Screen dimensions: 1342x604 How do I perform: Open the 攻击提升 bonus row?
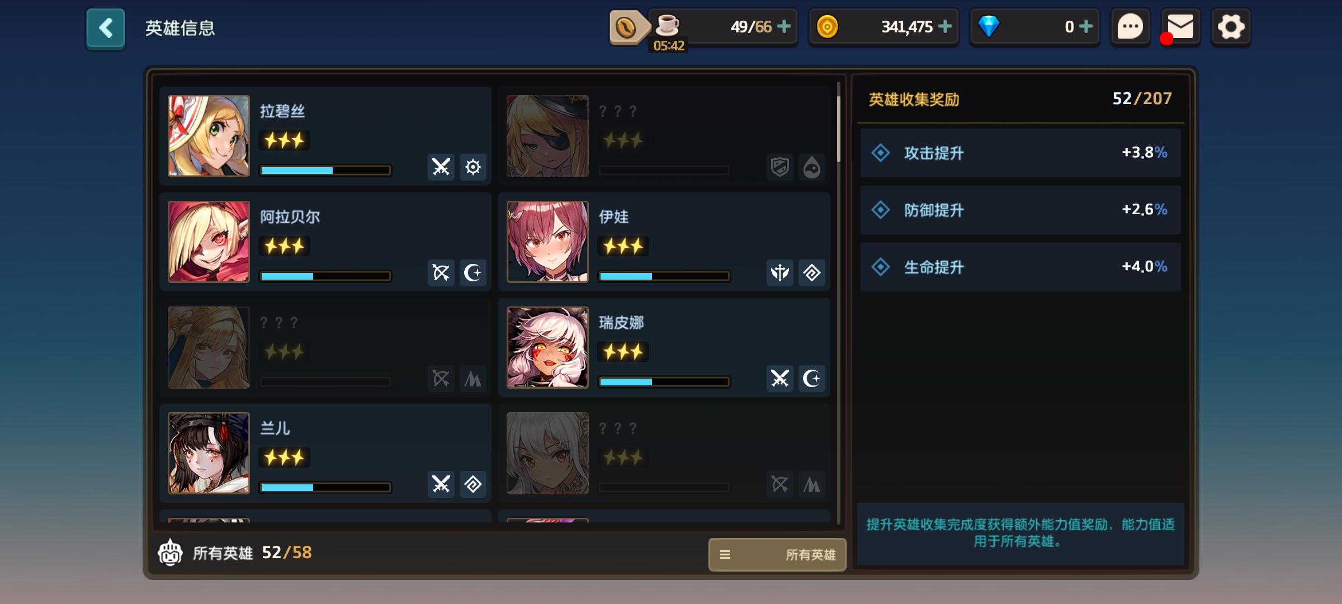[x=1020, y=153]
